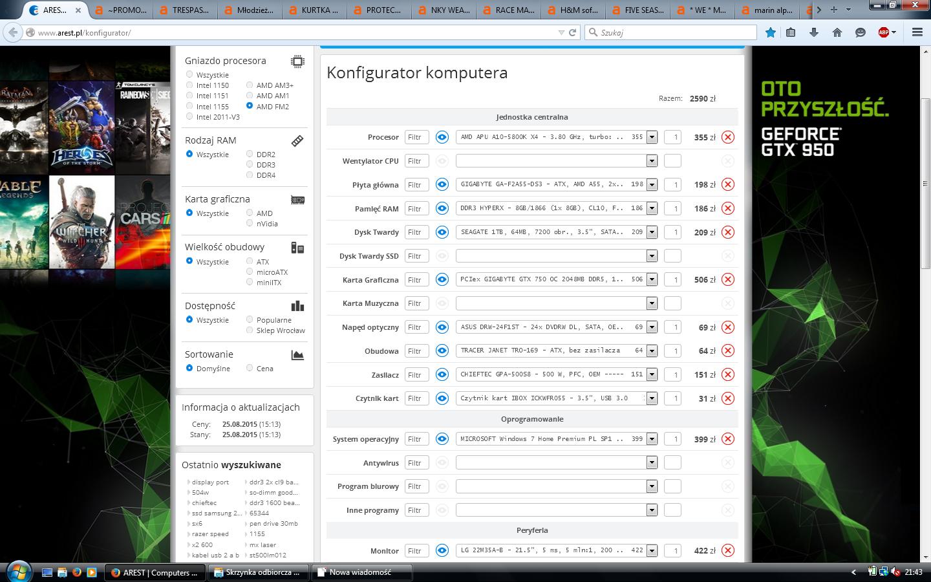The image size is (931, 582).
Task: Open the FIVE SEAS... browser tab
Action: point(637,10)
